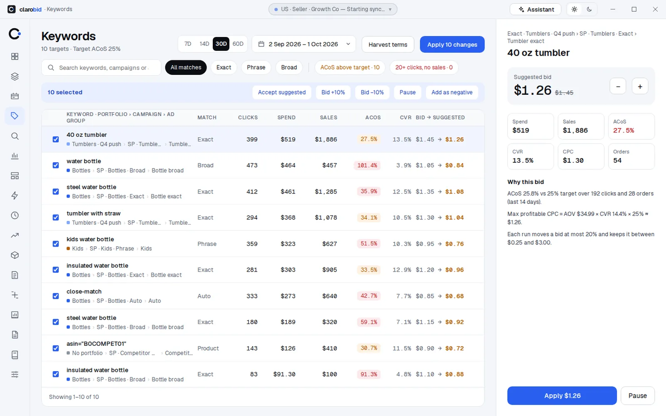Open the calendar icon in sidebar

15,96
